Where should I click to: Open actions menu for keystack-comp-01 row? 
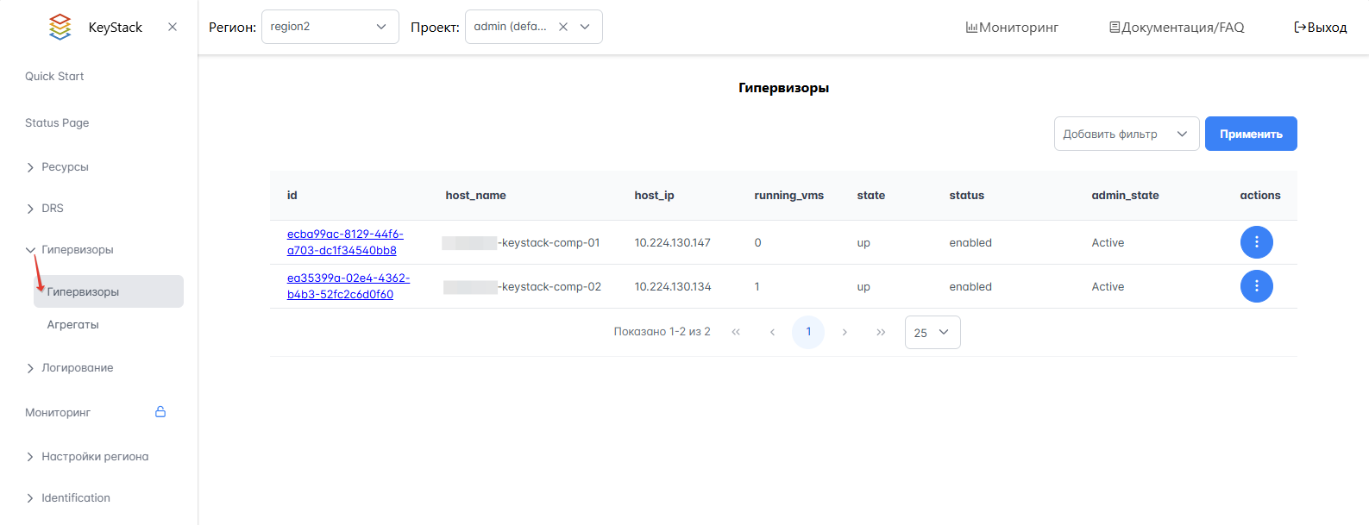point(1256,242)
